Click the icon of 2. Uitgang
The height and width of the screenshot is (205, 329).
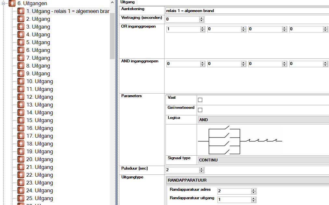coord(21,19)
